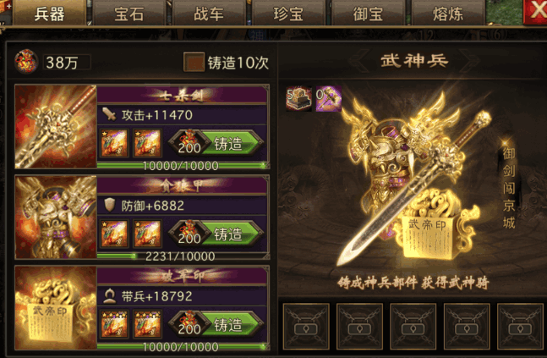
Task: Go to previous weapon set with left arrow
Action: point(359,61)
